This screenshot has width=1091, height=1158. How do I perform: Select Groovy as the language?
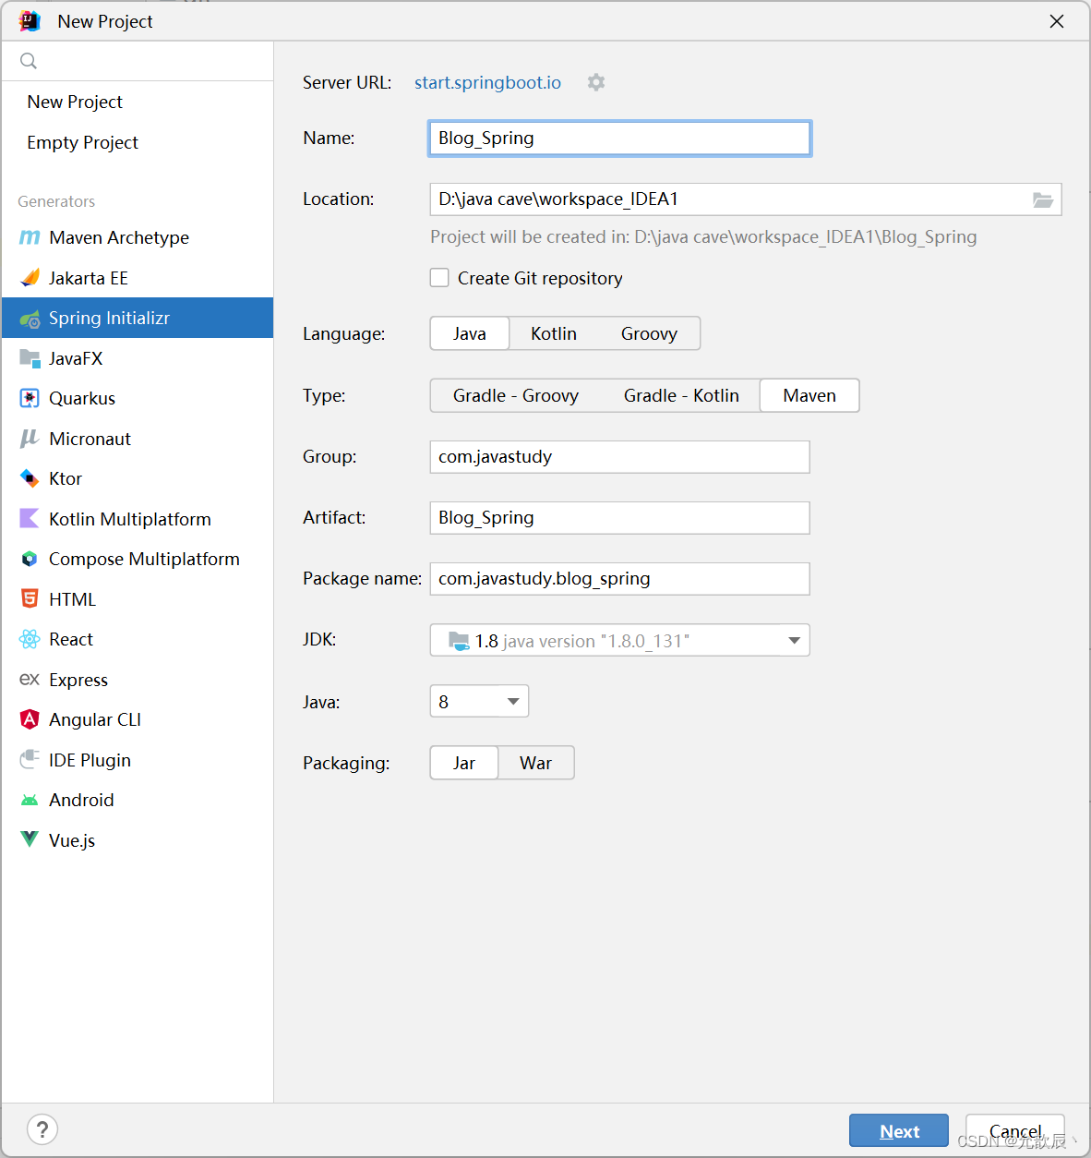point(649,333)
